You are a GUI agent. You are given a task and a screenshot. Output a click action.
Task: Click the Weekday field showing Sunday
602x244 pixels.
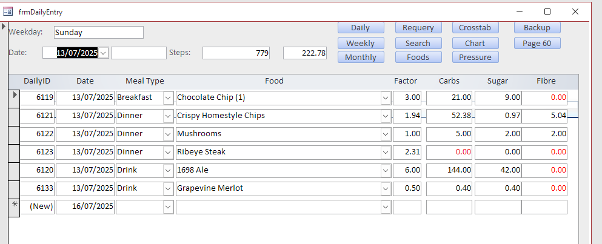(98, 33)
